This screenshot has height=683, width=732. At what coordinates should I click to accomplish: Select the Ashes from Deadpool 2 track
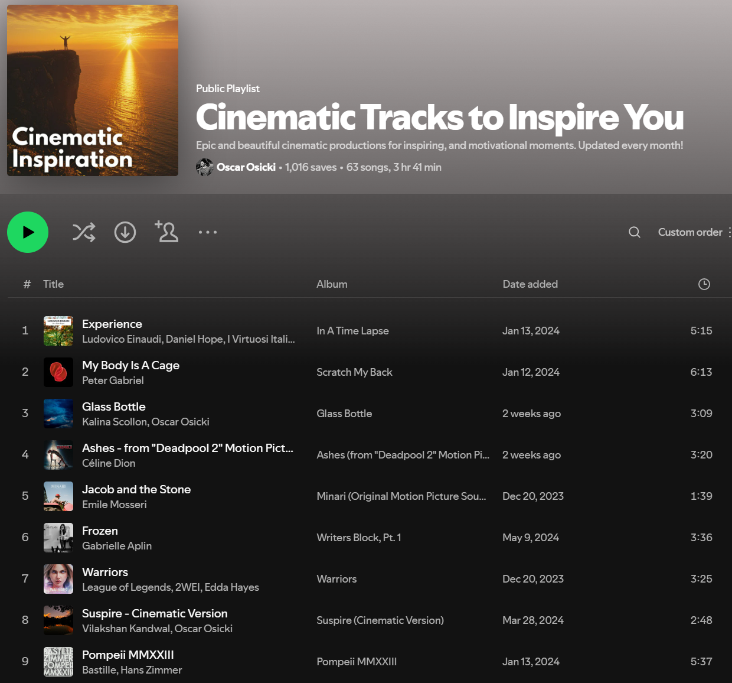coord(188,448)
